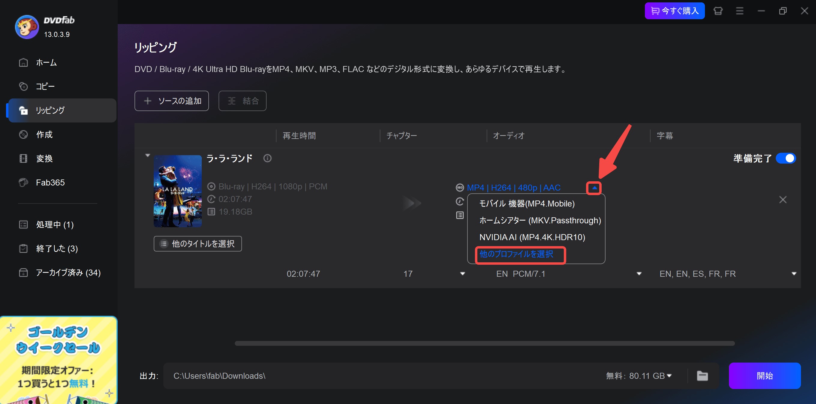The width and height of the screenshot is (816, 404).
Task: Click the output path C:\Users\fab\Downloads\ field
Action: coord(380,376)
